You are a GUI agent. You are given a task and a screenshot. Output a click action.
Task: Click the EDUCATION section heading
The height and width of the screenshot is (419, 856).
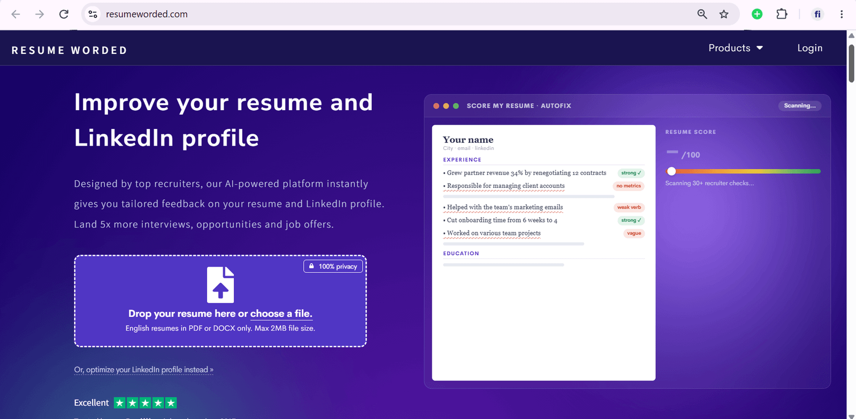[x=461, y=254]
